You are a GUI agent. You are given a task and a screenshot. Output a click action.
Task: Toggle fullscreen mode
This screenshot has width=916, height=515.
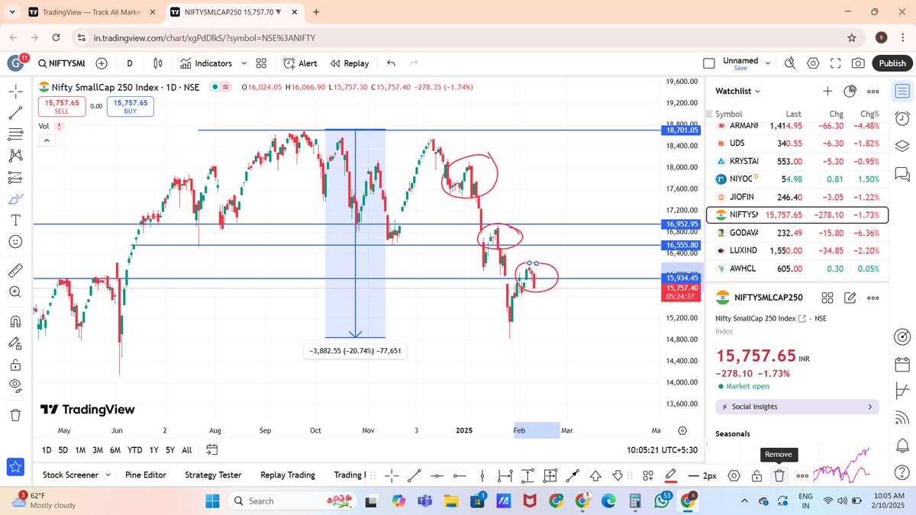(x=836, y=63)
